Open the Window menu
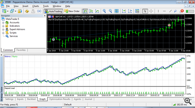195x108 pixels. [x=57, y=6]
